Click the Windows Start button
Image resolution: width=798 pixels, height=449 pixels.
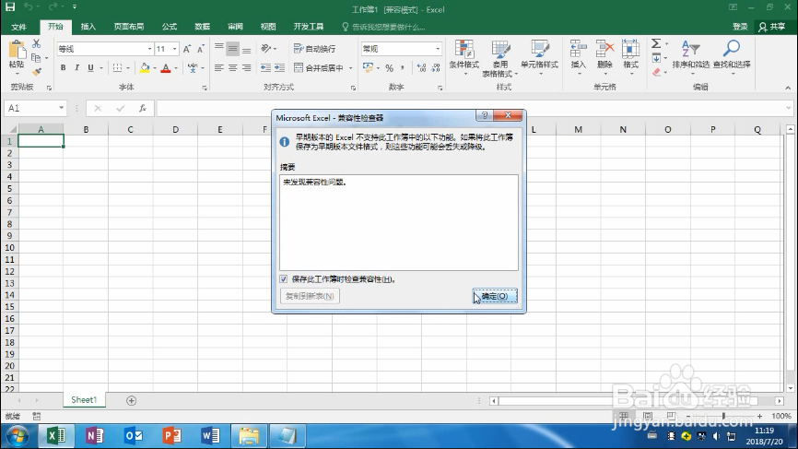[x=18, y=437]
